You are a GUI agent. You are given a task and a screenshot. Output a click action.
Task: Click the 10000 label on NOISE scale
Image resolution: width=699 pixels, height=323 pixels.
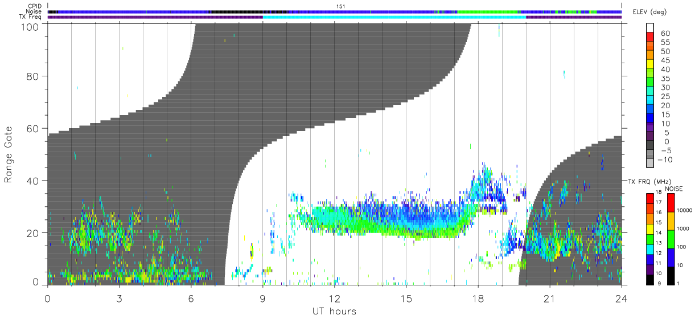pyautogui.click(x=685, y=210)
